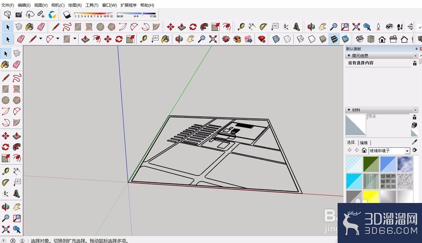The image size is (422, 243).
Task: Select Follow Me tool in left toolbar
Action: click(x=17, y=147)
